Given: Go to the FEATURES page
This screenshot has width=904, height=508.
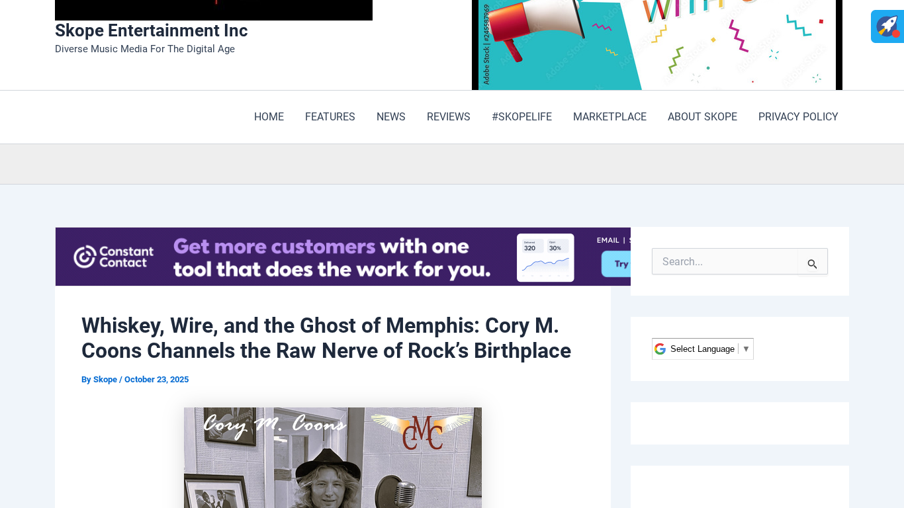Looking at the screenshot, I should (x=330, y=117).
